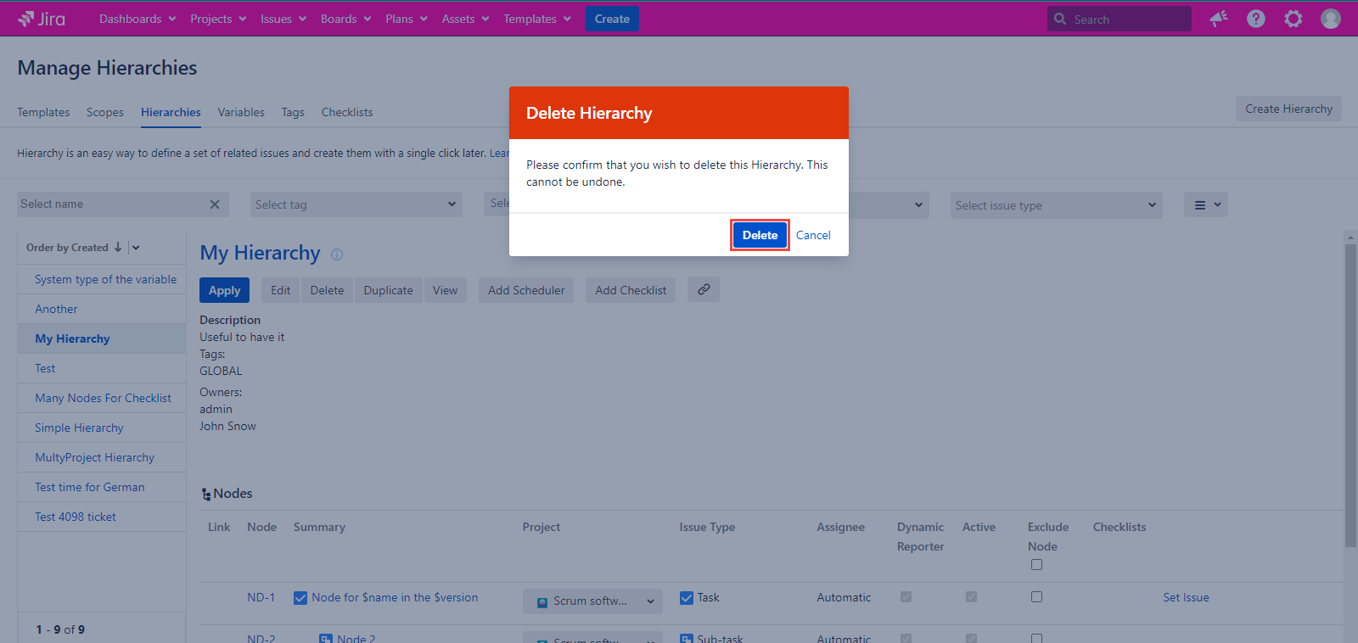The image size is (1358, 643).
Task: Open the notifications megaphone icon
Action: click(x=1219, y=19)
